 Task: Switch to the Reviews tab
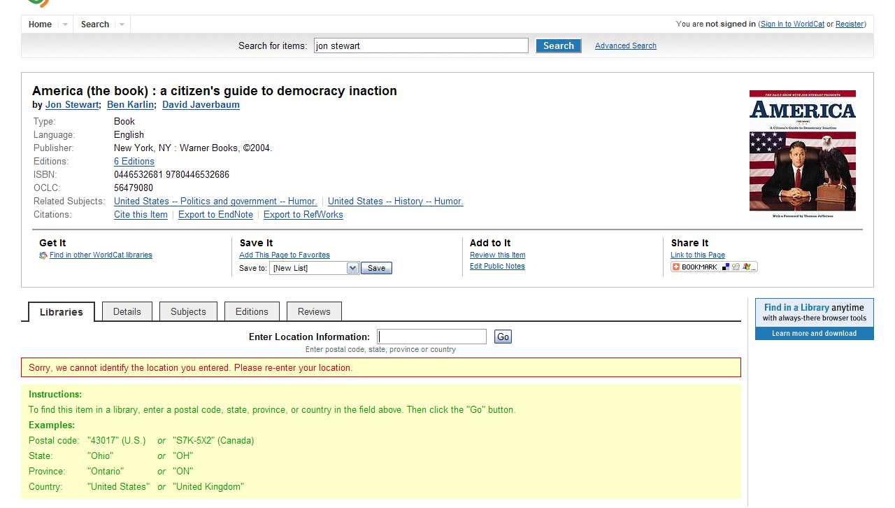(314, 311)
